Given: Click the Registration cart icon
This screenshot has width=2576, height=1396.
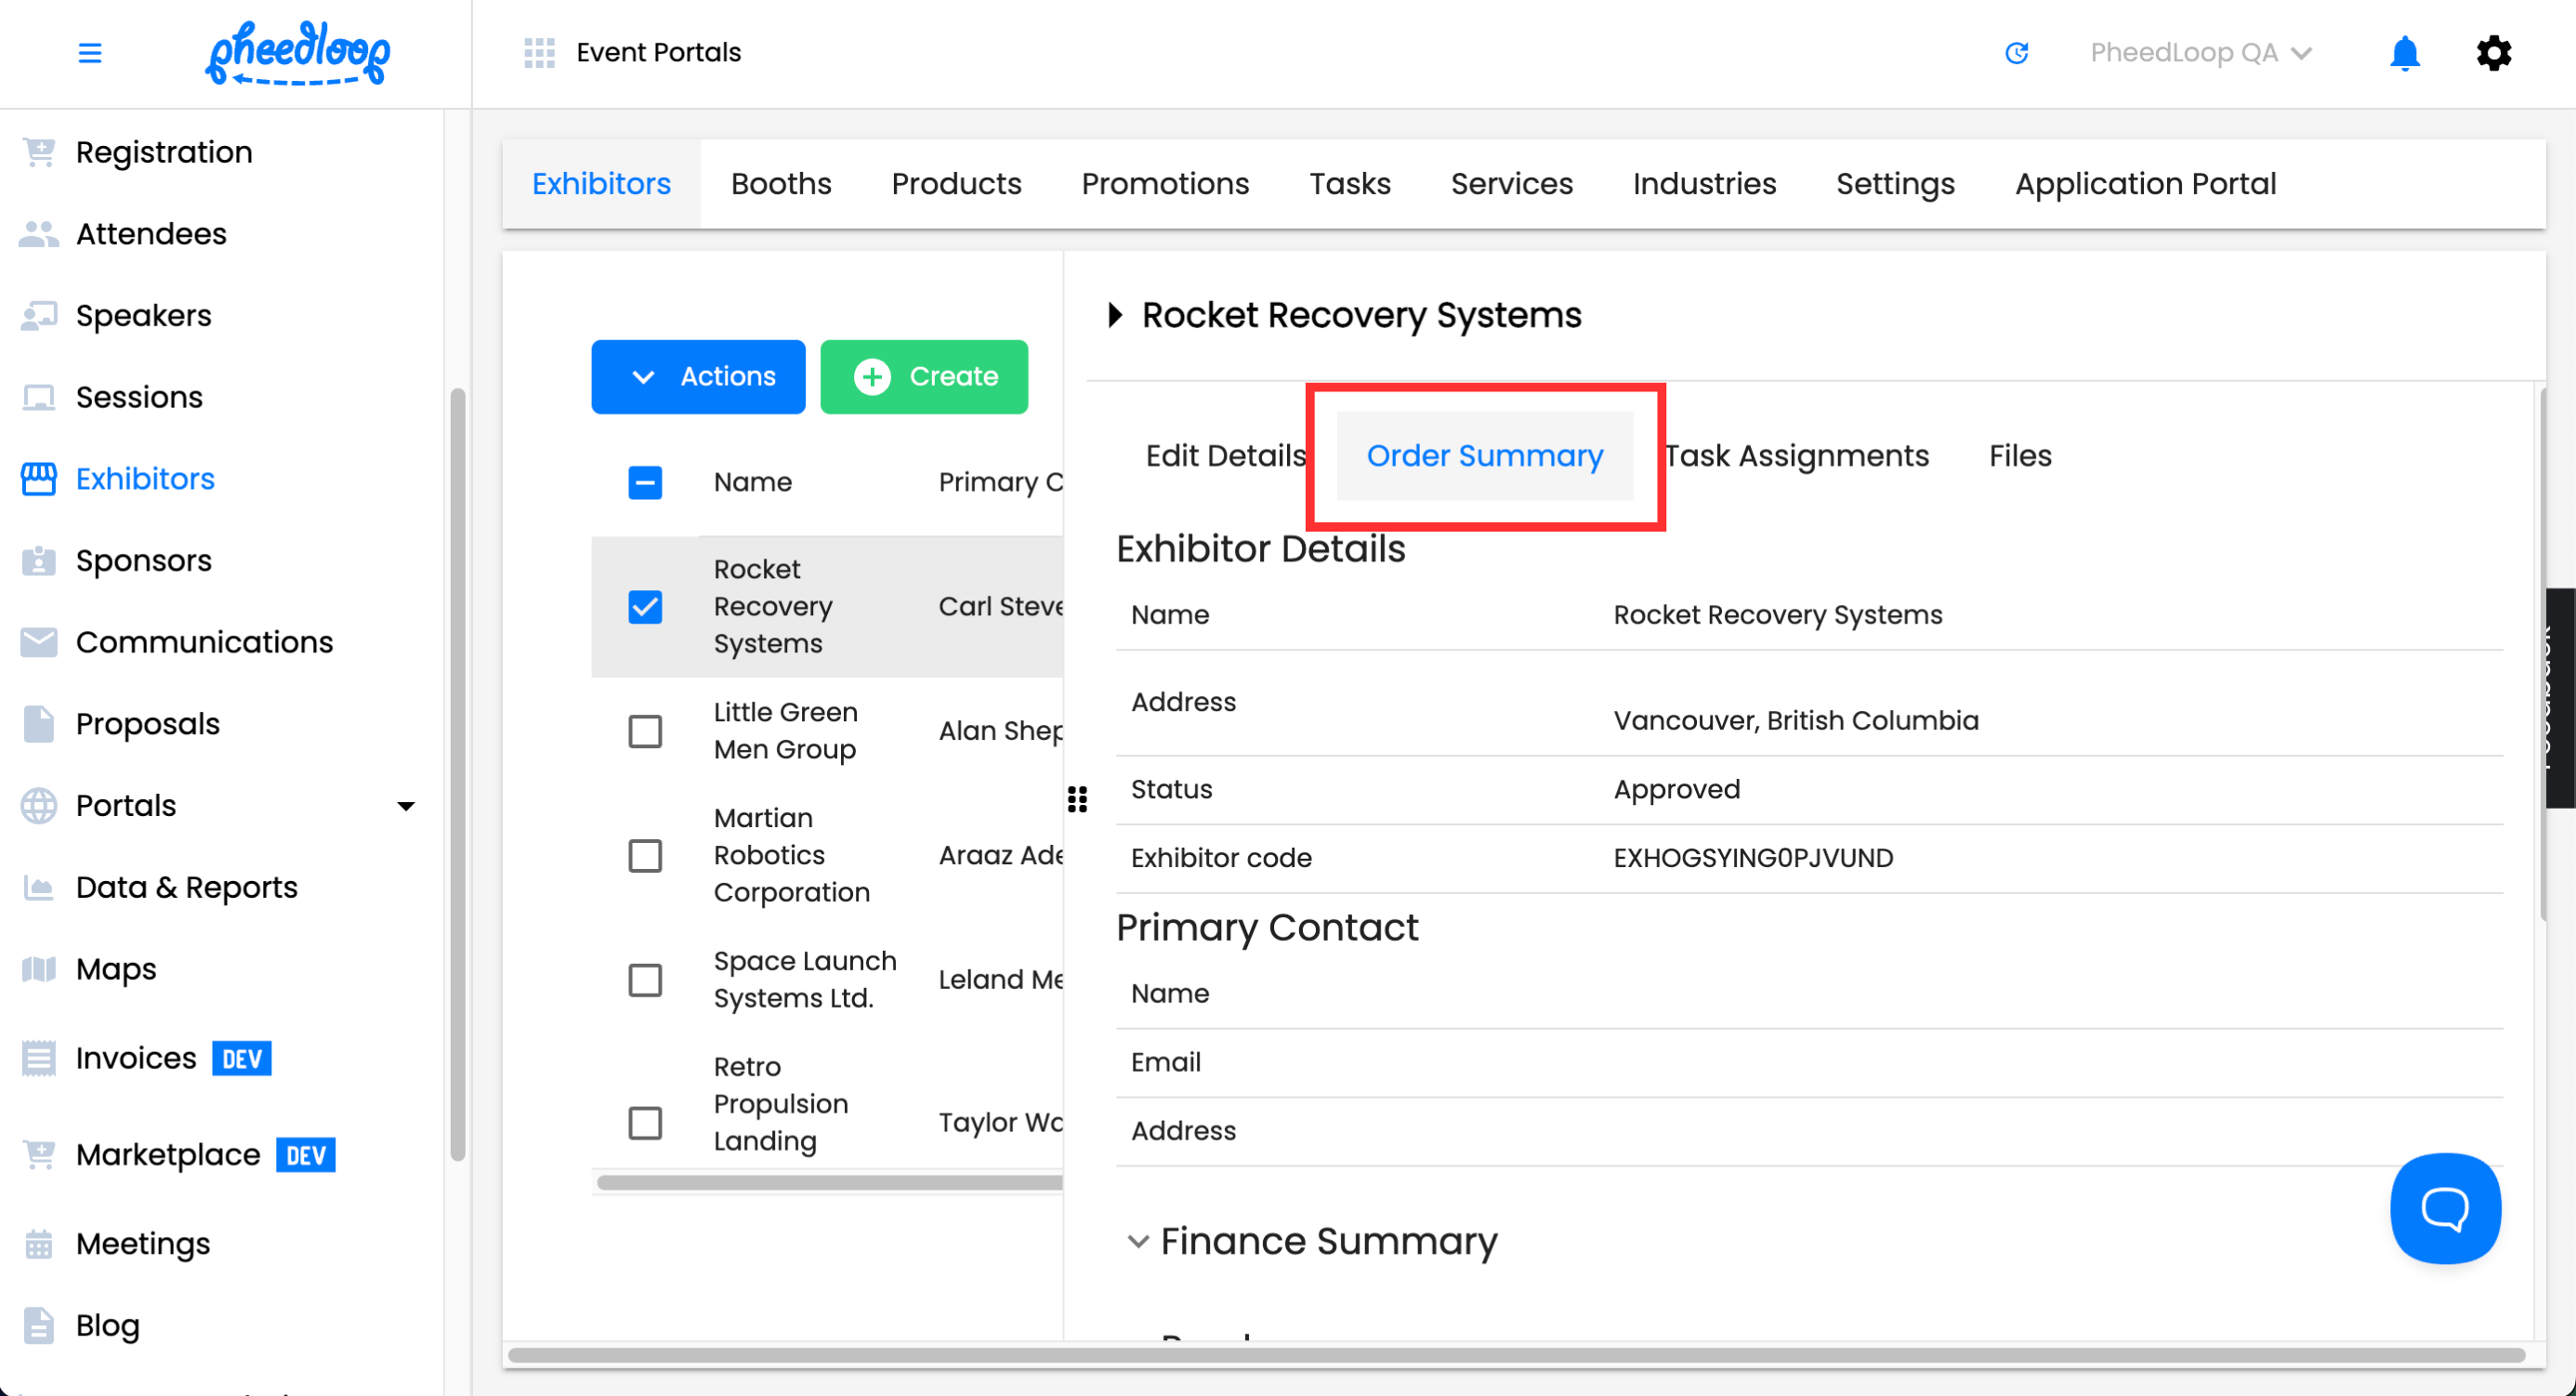Looking at the screenshot, I should coord(38,152).
